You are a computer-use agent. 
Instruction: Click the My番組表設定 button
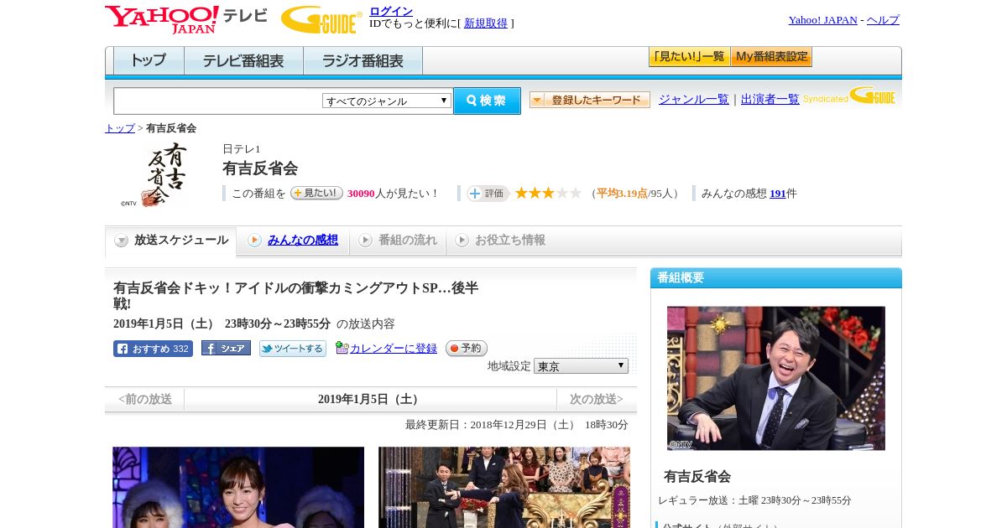[771, 57]
